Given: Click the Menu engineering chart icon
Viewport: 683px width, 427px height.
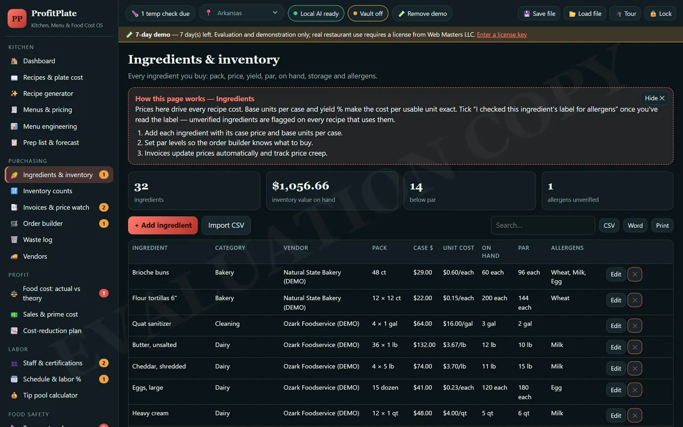Looking at the screenshot, I should point(14,126).
